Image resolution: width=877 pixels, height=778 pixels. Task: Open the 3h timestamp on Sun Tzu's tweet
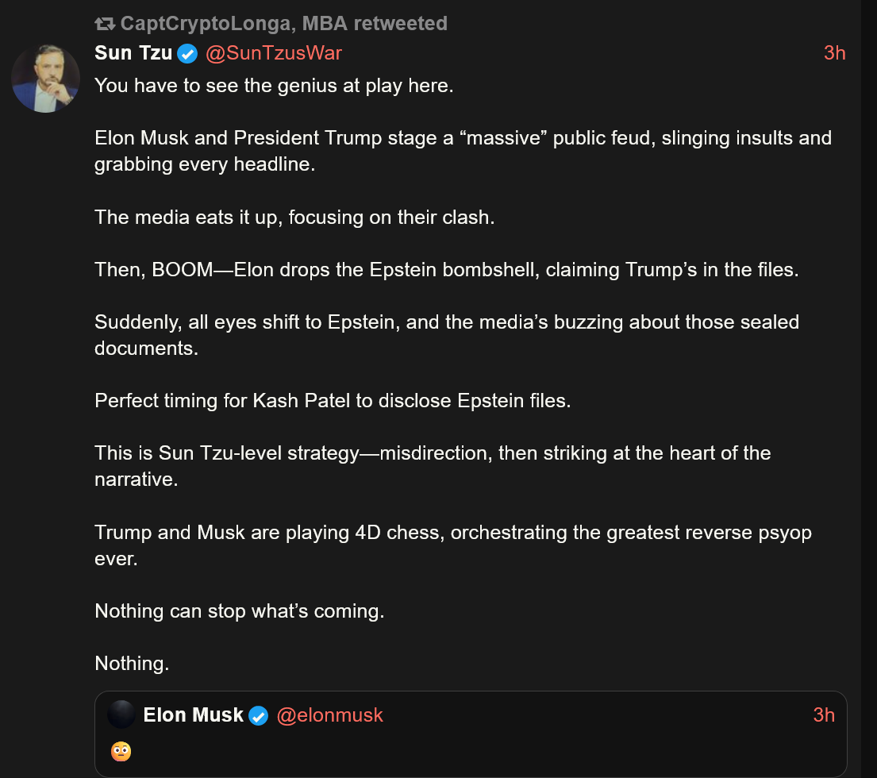tap(834, 53)
